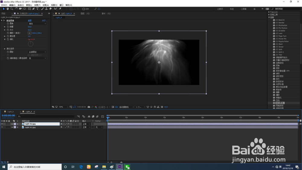Click the 演化 rotation dial
302x170 pixels.
click(x=31, y=44)
